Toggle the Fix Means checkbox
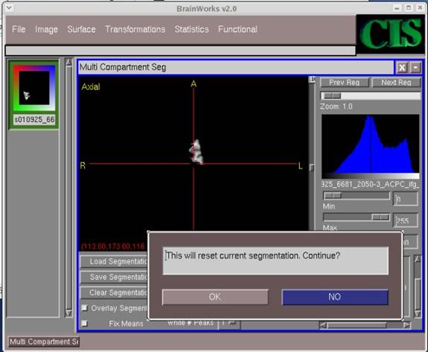428x352 pixels. (x=85, y=324)
